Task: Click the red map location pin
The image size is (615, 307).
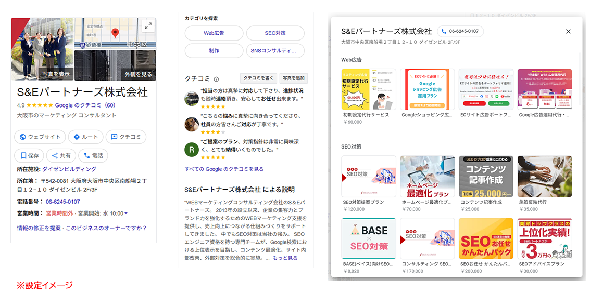Action: coord(115,33)
